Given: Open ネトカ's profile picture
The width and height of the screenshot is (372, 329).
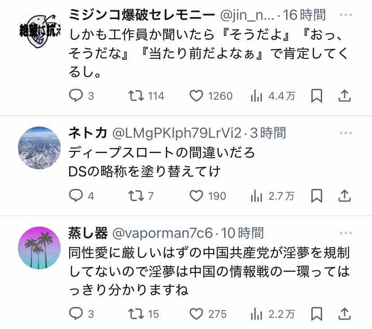Looking at the screenshot, I should point(40,148).
